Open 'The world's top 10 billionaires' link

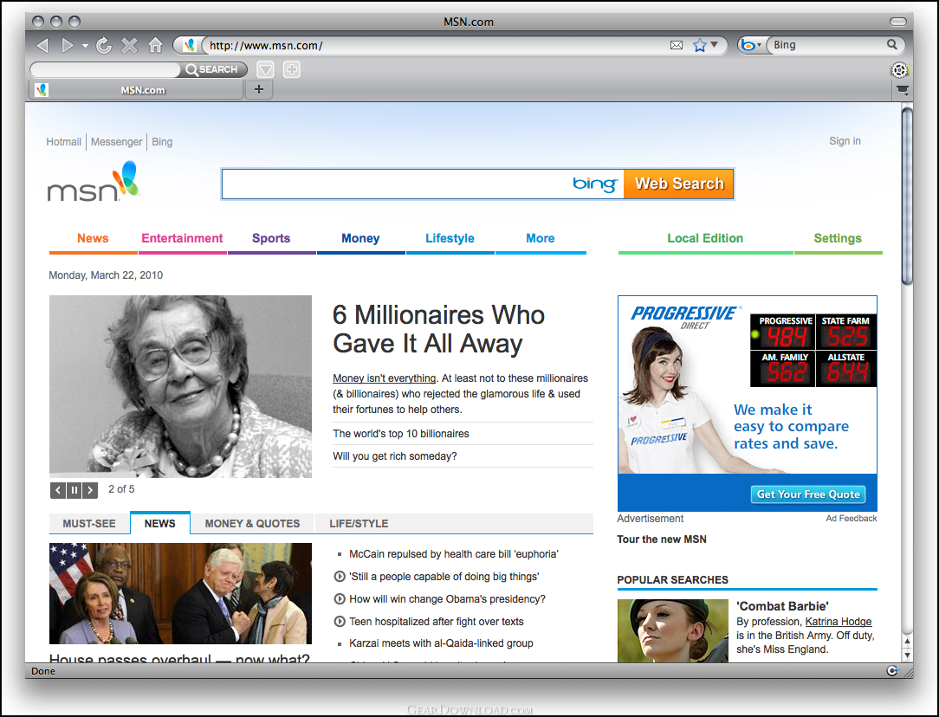tap(400, 434)
